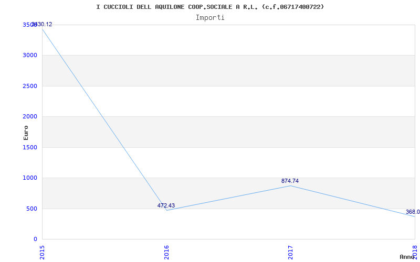Click the 2016 x-axis label
420x262 pixels.
tap(166, 253)
